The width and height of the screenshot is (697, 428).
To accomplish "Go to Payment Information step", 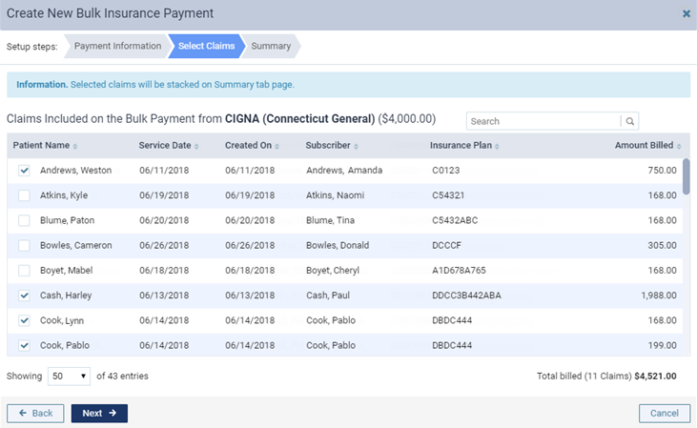I will (x=117, y=46).
